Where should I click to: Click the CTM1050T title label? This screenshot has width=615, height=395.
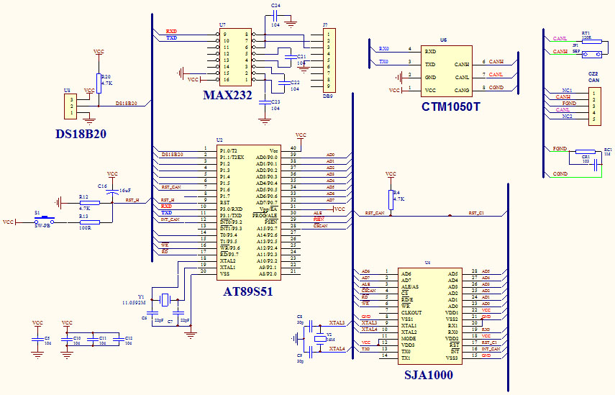[450, 106]
